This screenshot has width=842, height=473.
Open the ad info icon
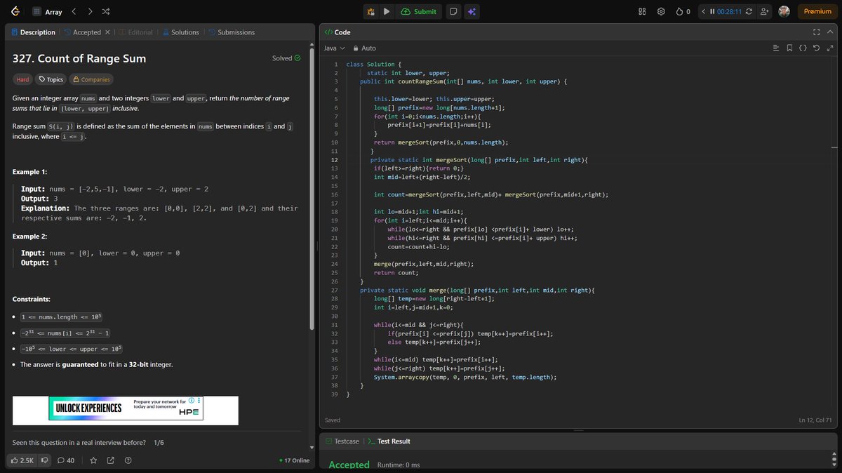pyautogui.click(x=192, y=400)
